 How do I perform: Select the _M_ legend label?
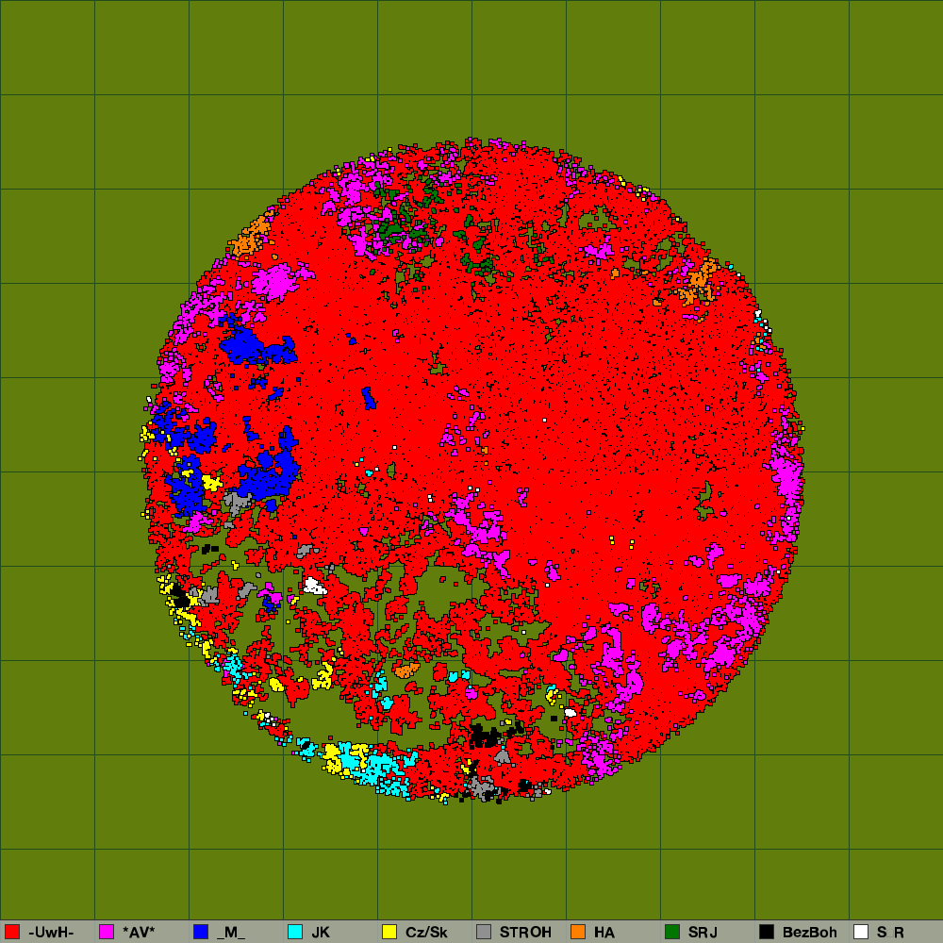click(231, 933)
